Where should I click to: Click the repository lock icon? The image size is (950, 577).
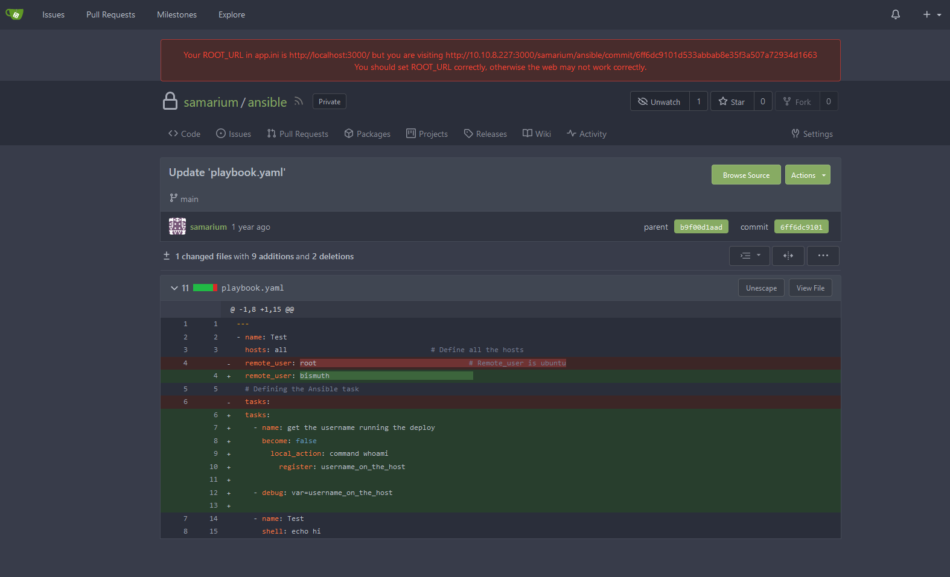170,101
